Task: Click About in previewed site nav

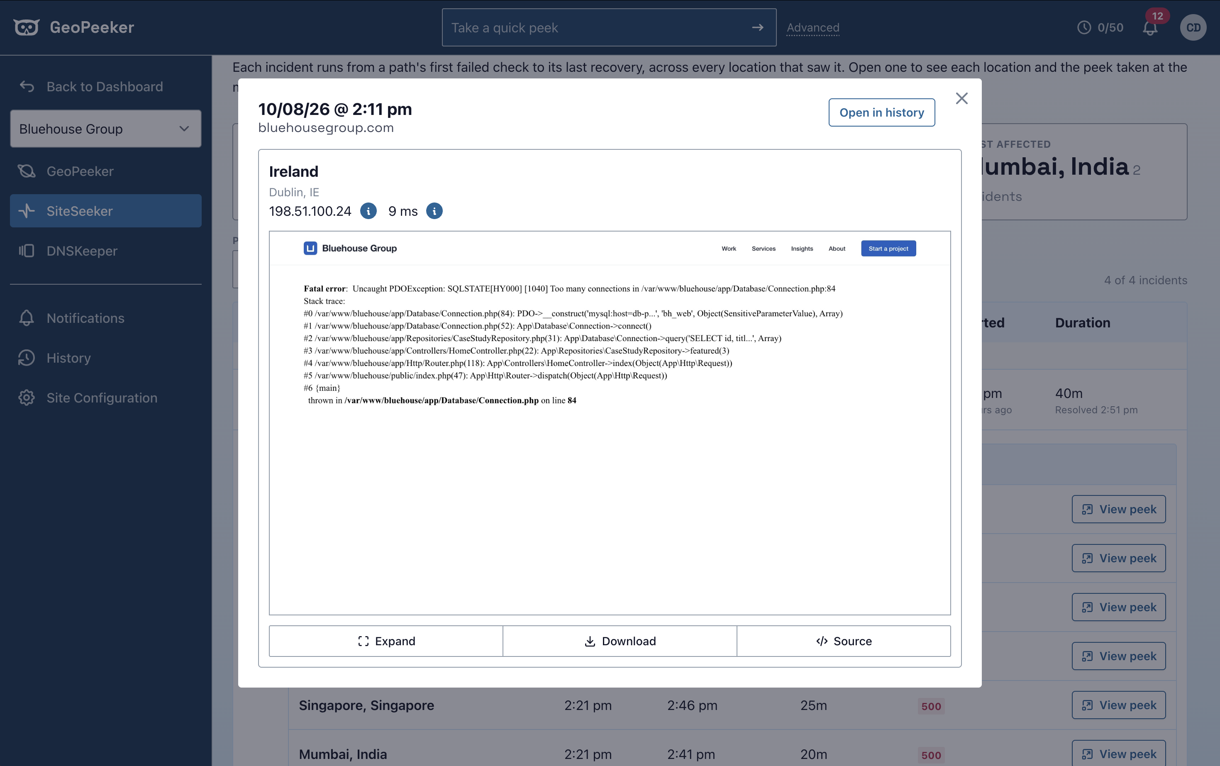Action: pos(837,248)
